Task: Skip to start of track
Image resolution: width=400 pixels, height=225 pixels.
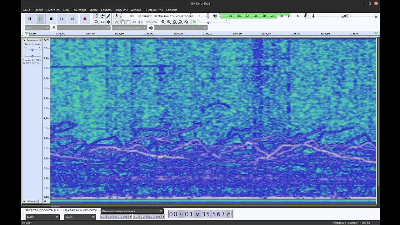Action: coord(62,19)
